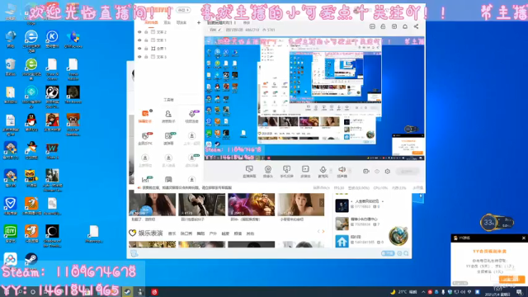Viewport: 528px width, 297px height.
Task: Open the person-silhouette tool in the toolbox
Action: coord(168,115)
